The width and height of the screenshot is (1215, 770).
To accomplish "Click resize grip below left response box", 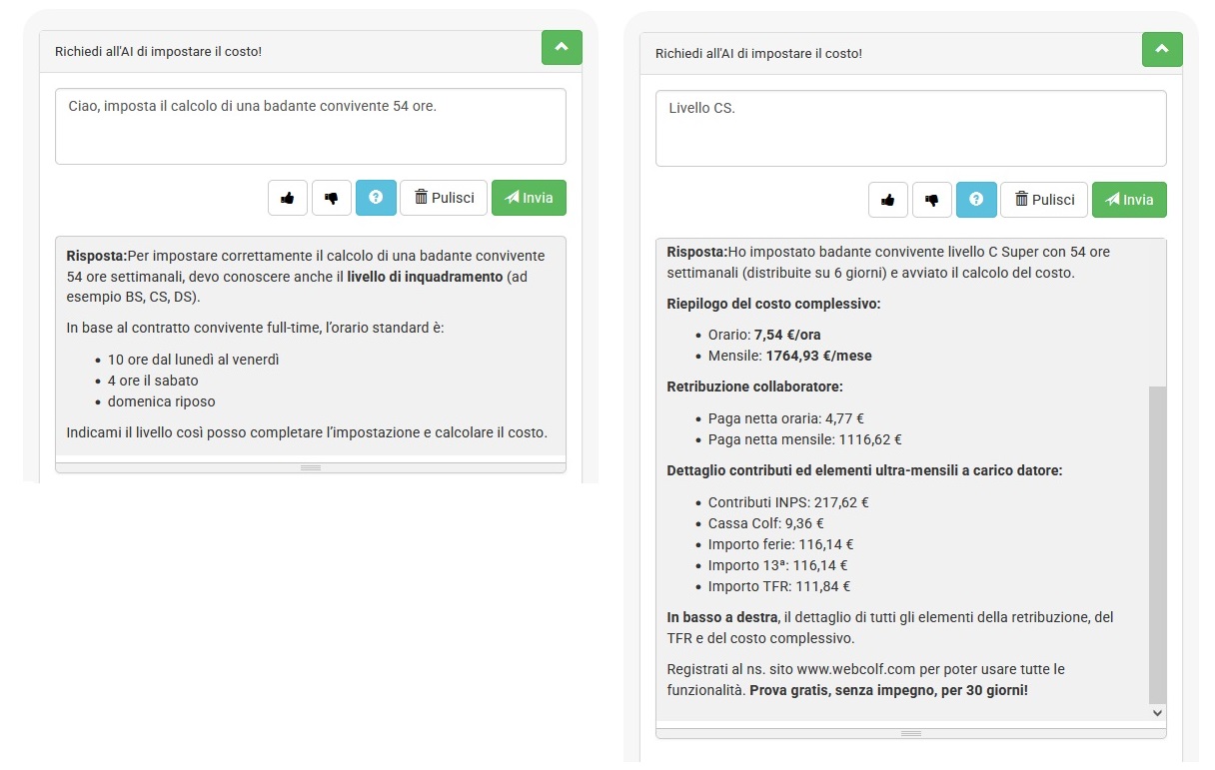I will coord(311,467).
